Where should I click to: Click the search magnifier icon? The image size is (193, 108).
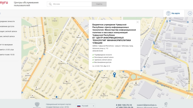coord(50,4)
